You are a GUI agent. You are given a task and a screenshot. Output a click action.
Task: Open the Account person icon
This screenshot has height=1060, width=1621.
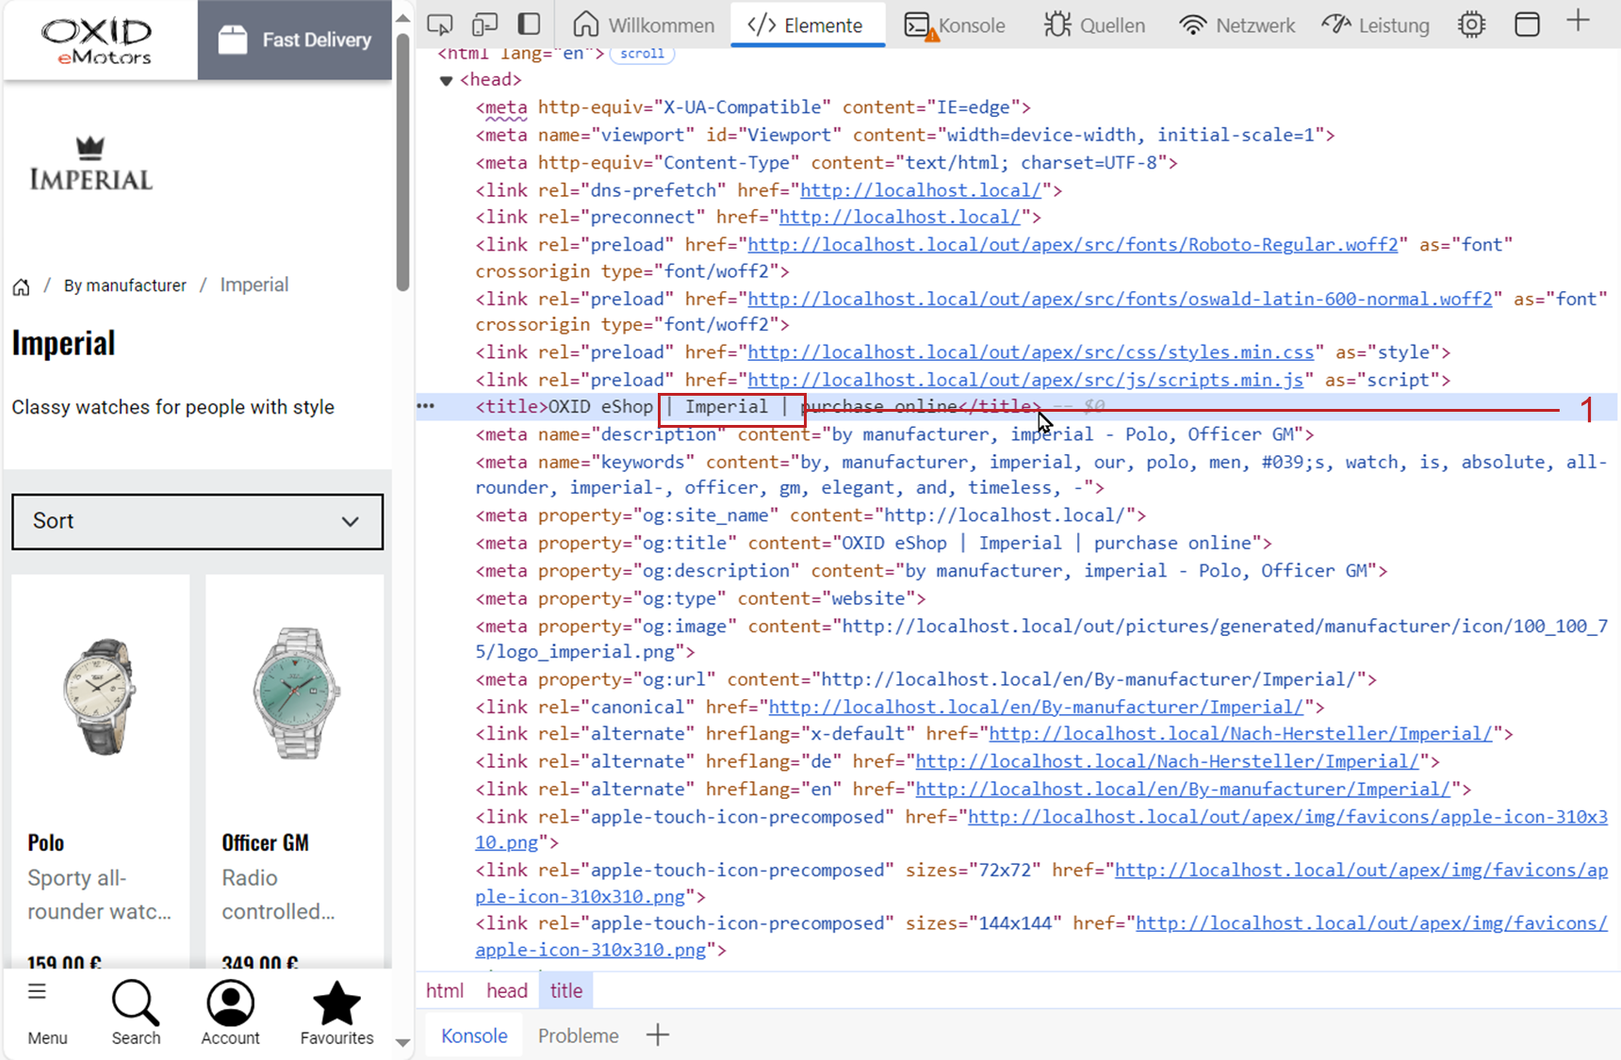point(230,1003)
